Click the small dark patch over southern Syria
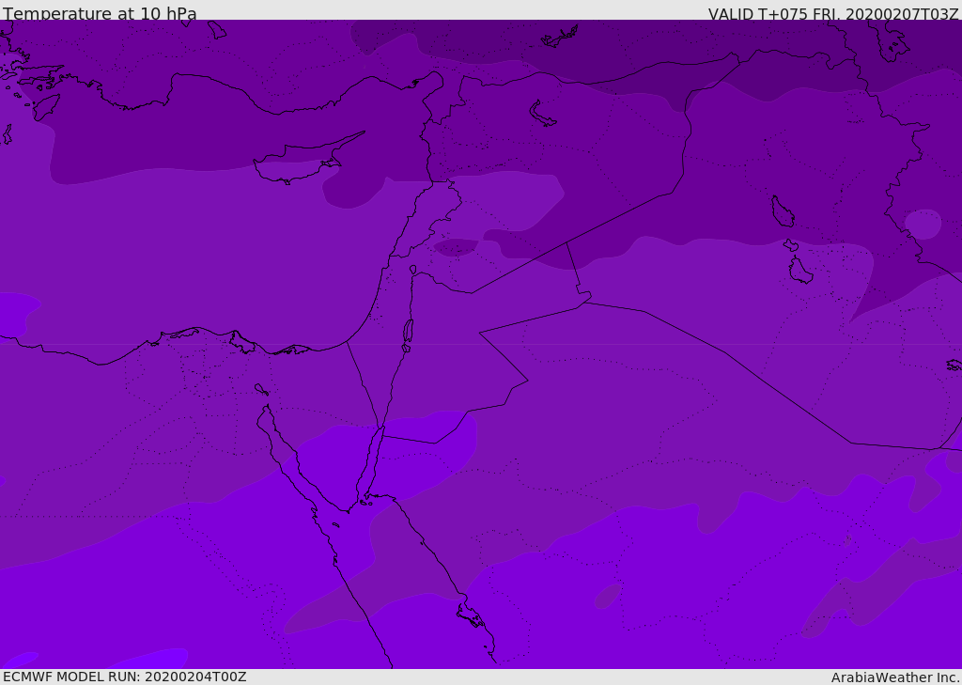This screenshot has width=962, height=685. (x=456, y=247)
